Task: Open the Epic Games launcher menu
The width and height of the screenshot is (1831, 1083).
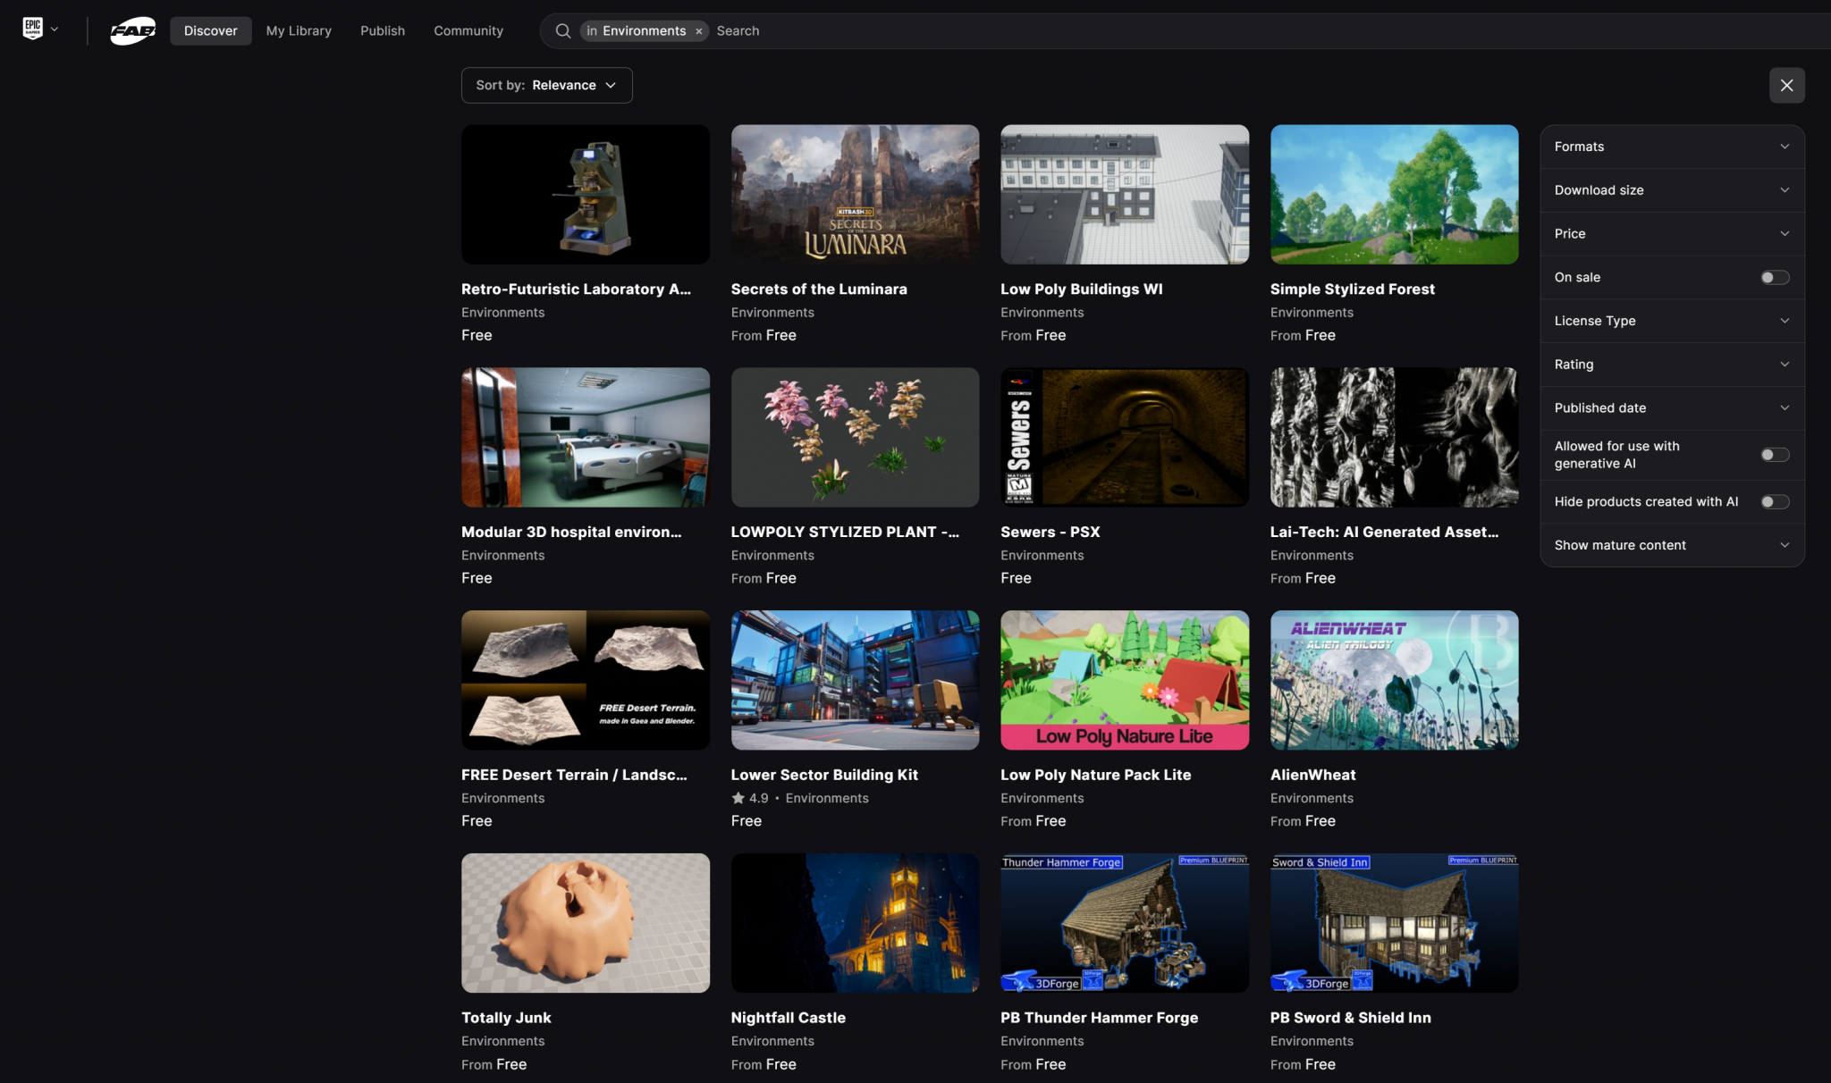Action: 32,27
